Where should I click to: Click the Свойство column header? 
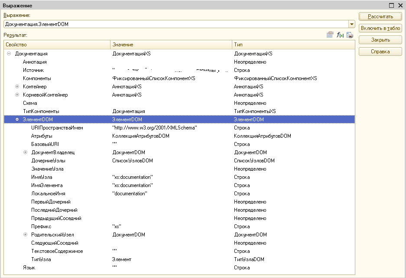click(x=57, y=45)
